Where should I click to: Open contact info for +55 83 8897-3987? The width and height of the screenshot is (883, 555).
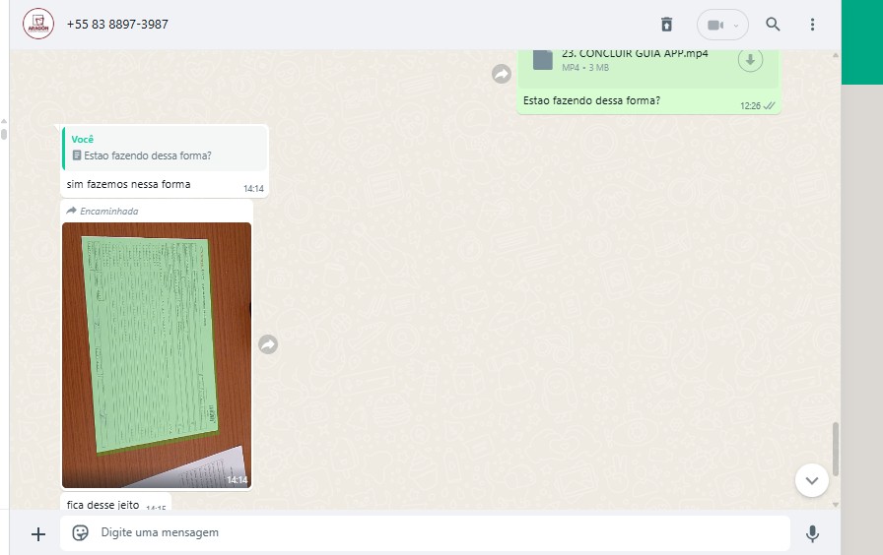[117, 25]
